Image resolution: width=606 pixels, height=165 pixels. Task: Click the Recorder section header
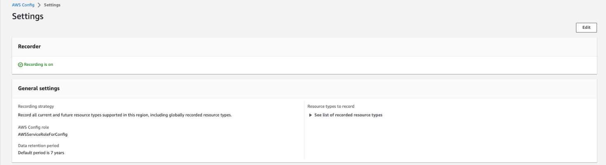pyautogui.click(x=29, y=46)
